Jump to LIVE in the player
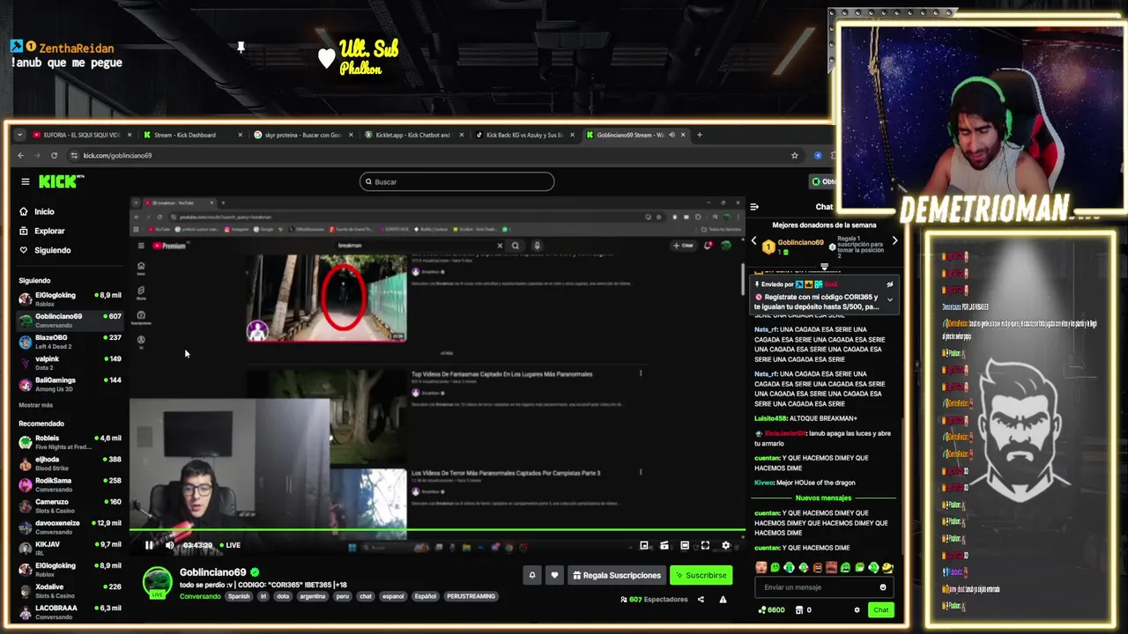This screenshot has height=634, width=1128. coord(230,545)
